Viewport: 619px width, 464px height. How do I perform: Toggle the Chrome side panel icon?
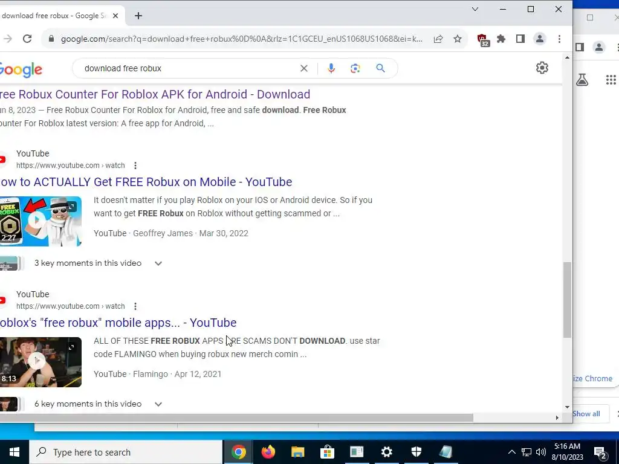click(520, 39)
